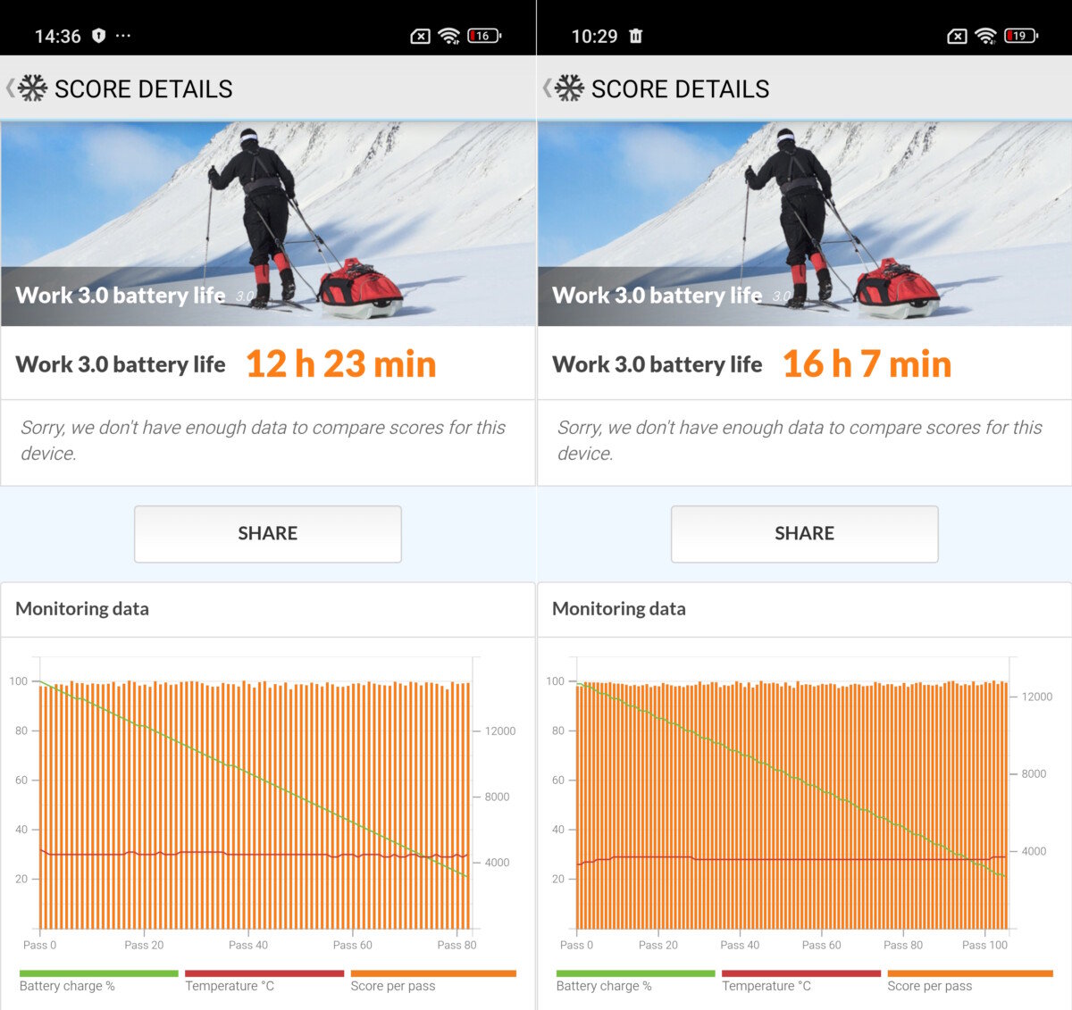The height and width of the screenshot is (1010, 1072).
Task: Tap the Wi-Fi icon in left status bar
Action: tap(449, 36)
